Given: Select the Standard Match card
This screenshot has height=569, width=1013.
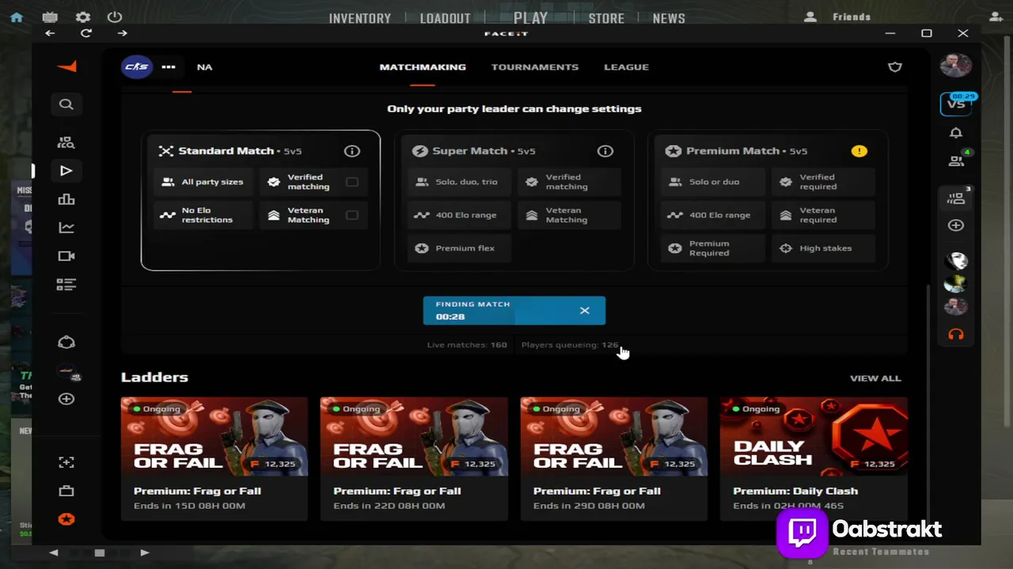Looking at the screenshot, I should pyautogui.click(x=260, y=201).
